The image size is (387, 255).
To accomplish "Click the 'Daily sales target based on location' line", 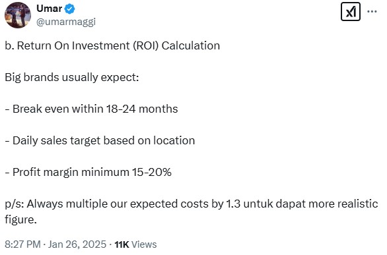I will [x=100, y=141].
